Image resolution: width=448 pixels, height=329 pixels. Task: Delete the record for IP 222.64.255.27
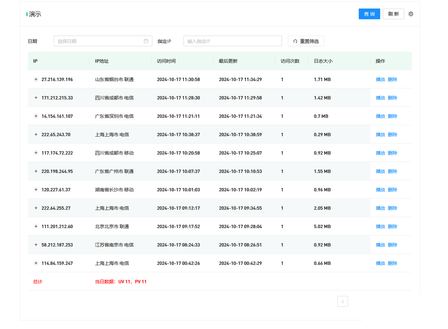pos(392,208)
